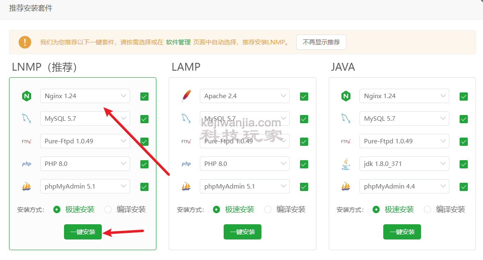Click the LNMP（推荐）heading
The height and width of the screenshot is (260, 483).
(x=44, y=67)
